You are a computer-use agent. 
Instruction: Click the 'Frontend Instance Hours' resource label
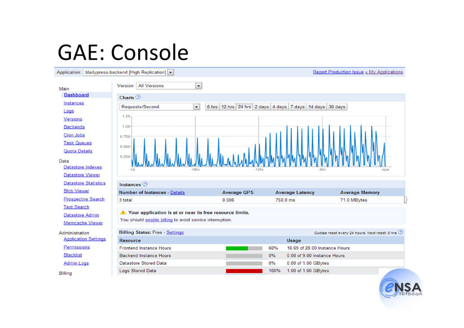pyautogui.click(x=145, y=248)
